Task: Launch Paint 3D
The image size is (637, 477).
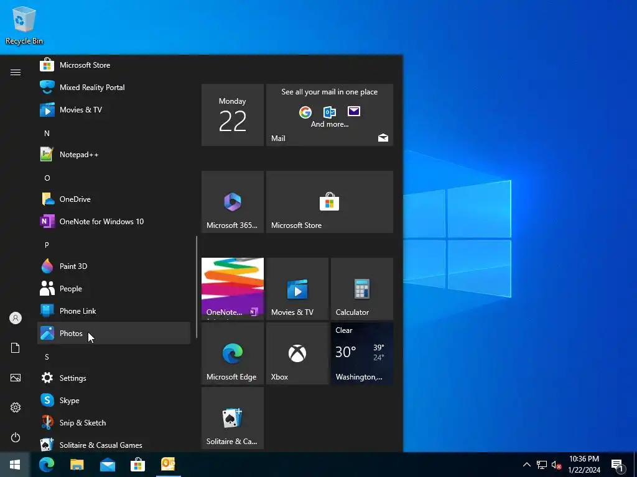Action: [114, 266]
